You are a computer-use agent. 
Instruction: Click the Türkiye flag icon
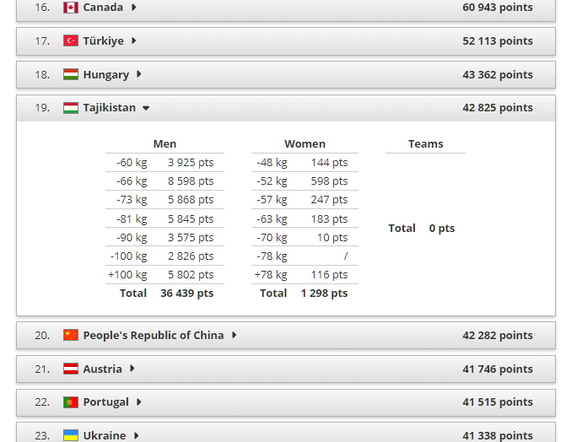[71, 40]
